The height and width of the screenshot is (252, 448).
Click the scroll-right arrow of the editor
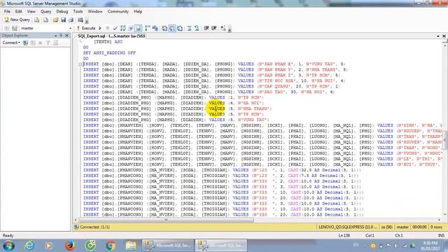[439, 220]
